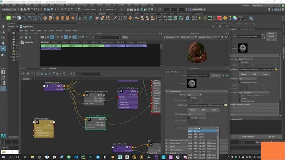This screenshot has height=160, width=285.
Task: Open Hypershade Tabs menu
Action: 45,31
